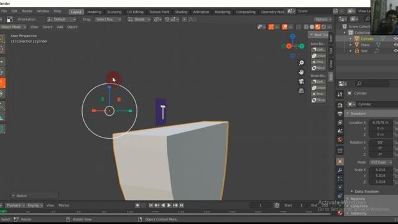Open the Global transform orientation dropdown
Image resolution: width=398 pixels, height=224 pixels.
click(x=139, y=19)
